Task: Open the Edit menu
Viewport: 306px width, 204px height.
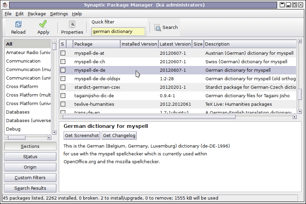Action: tap(19, 14)
